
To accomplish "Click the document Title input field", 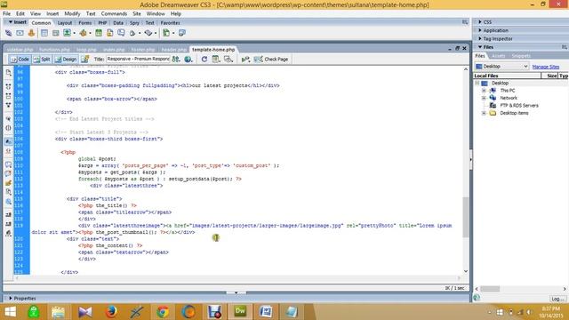I will [139, 60].
